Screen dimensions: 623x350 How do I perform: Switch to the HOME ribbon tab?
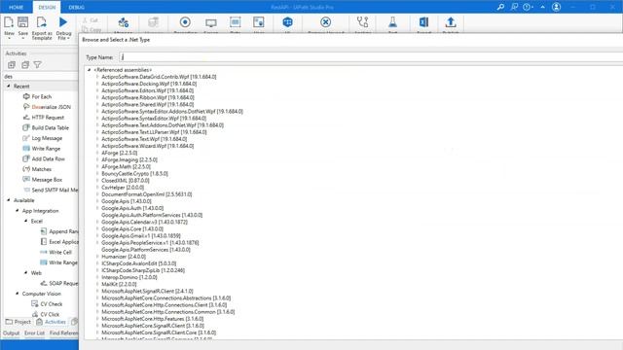pos(16,7)
